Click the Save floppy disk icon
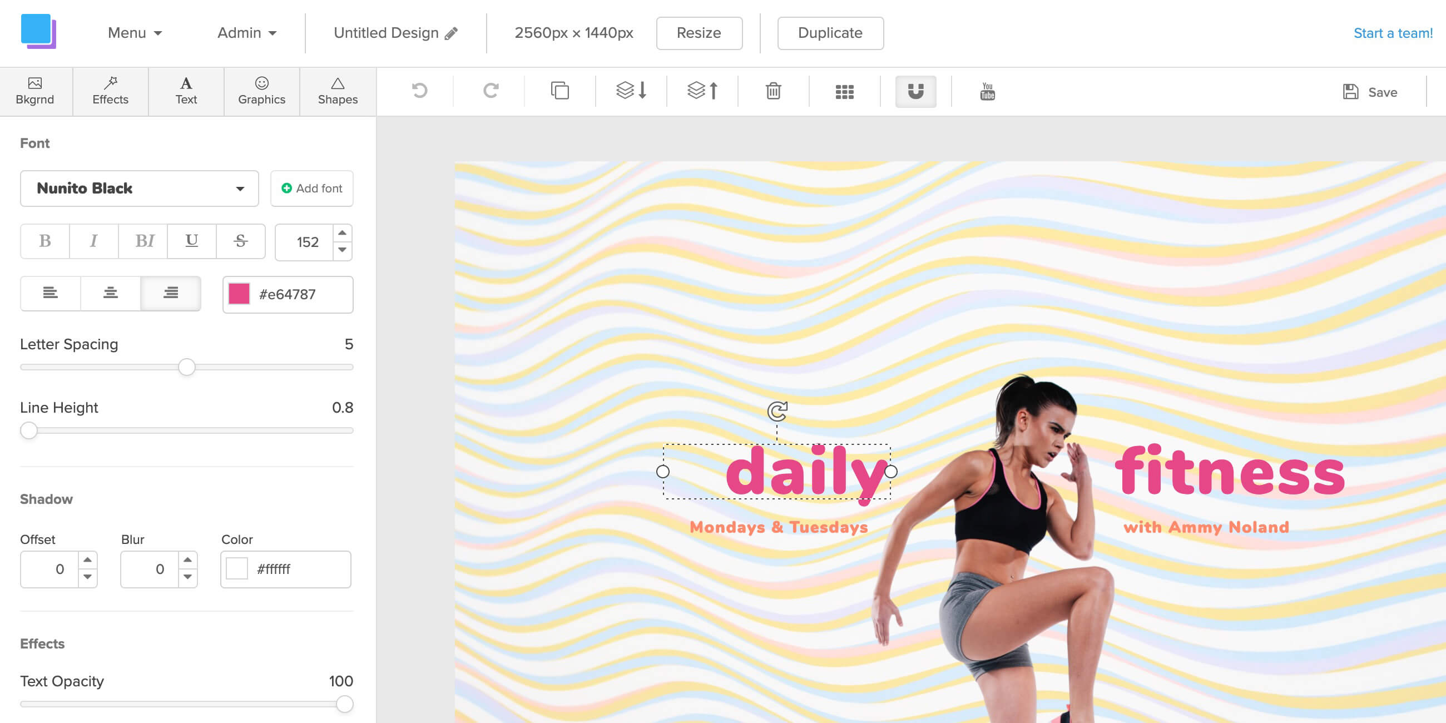This screenshot has width=1446, height=723. [x=1350, y=92]
